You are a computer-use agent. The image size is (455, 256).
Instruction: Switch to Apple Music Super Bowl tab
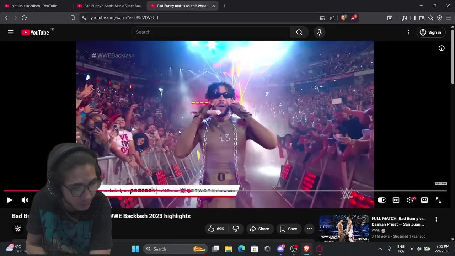coord(109,6)
